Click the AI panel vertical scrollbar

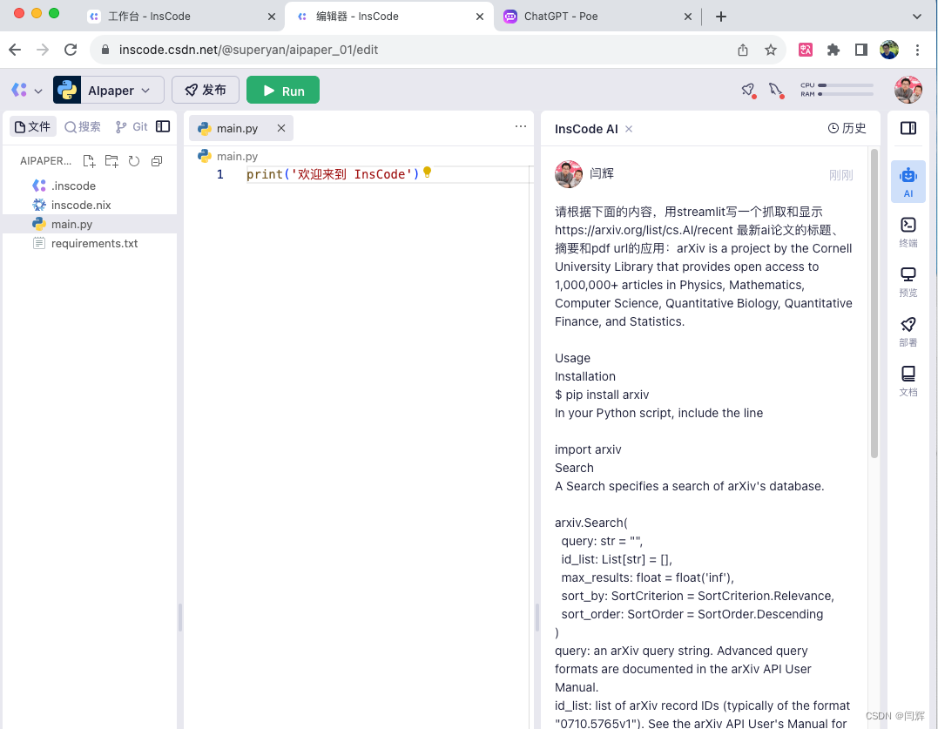click(874, 305)
